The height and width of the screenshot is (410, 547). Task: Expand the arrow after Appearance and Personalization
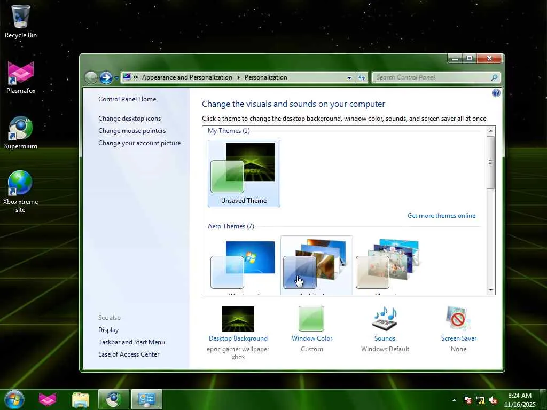[x=239, y=77]
